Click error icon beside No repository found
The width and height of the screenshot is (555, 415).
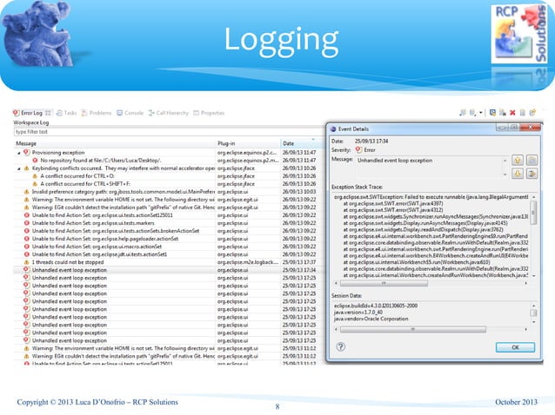point(35,161)
